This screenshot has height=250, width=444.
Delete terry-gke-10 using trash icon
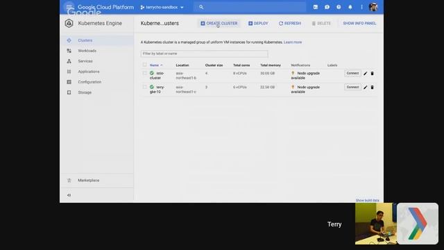pos(372,87)
